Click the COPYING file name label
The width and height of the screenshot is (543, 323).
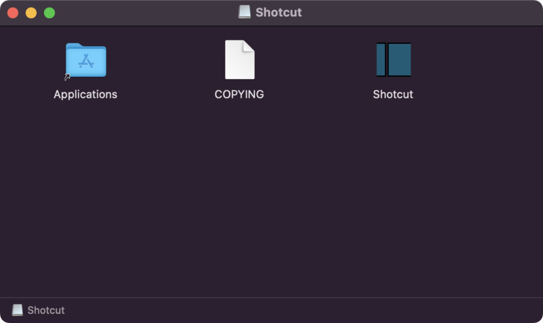(x=239, y=95)
